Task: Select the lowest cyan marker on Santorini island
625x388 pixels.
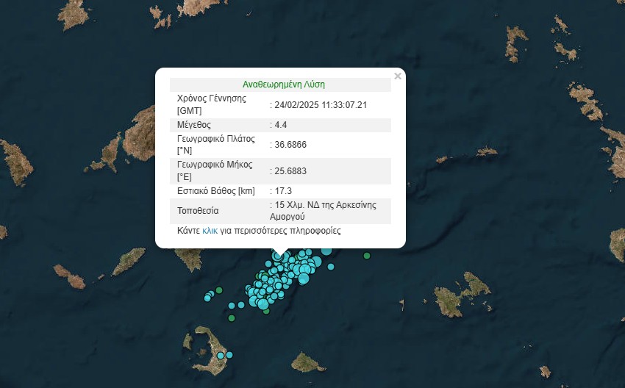Action: 220,356
